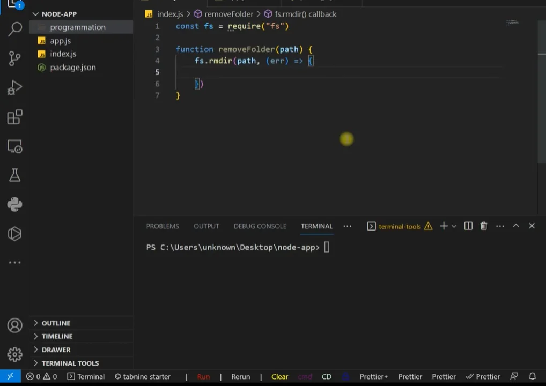Click Clear in the status bar
Image resolution: width=546 pixels, height=386 pixels.
[279, 376]
